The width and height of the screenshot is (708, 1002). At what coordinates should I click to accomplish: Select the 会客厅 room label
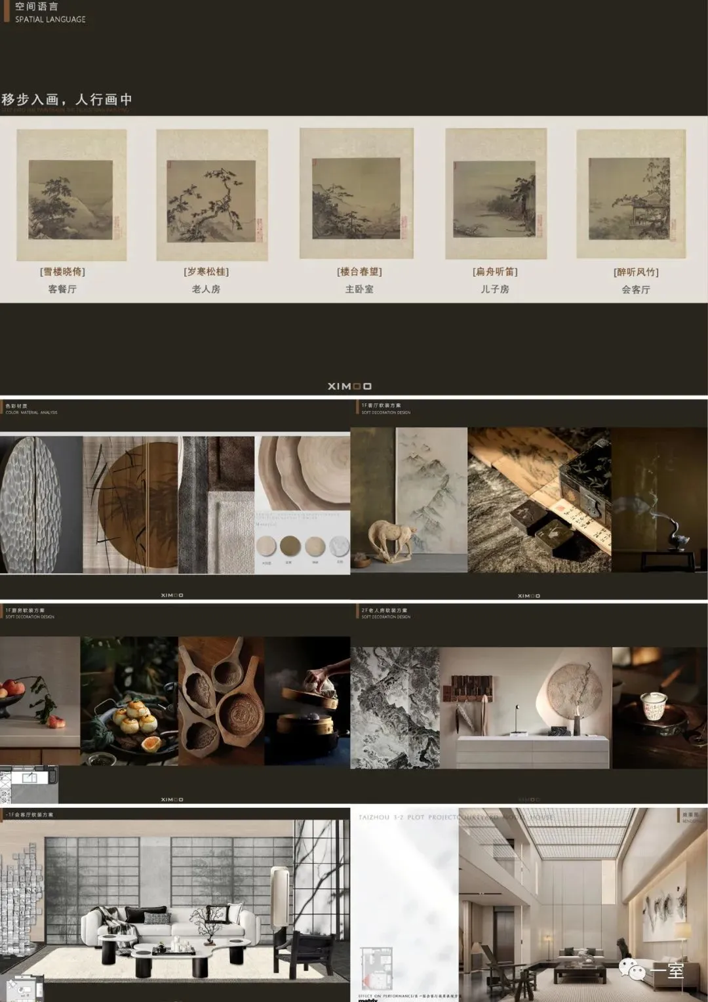click(x=636, y=290)
